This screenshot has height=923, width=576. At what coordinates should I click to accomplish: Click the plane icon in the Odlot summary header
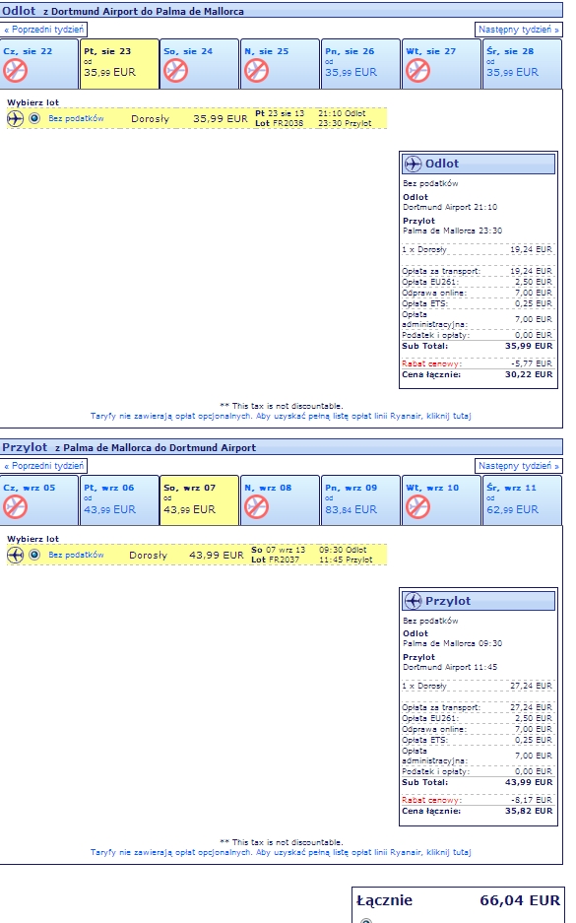[x=413, y=164]
